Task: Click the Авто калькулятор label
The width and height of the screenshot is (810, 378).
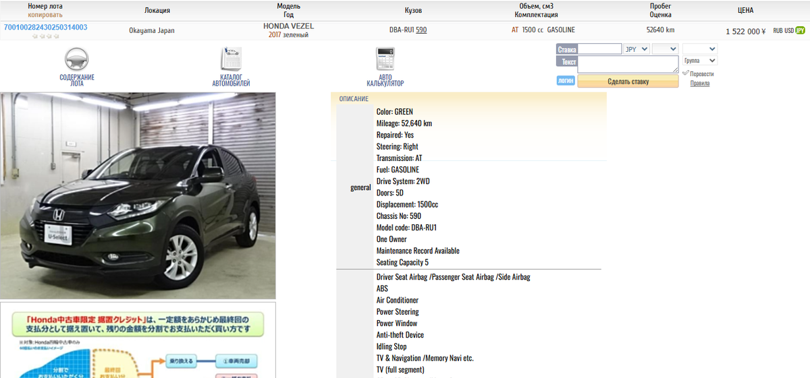Action: pyautogui.click(x=385, y=80)
